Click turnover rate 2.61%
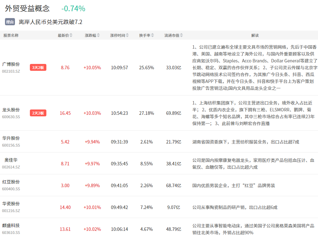This screenshot has width=318, height=238. click(x=147, y=142)
